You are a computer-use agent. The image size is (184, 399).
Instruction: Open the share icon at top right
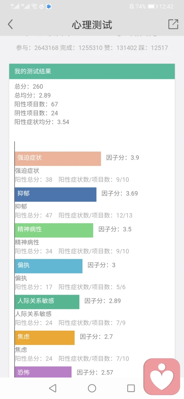[173, 25]
